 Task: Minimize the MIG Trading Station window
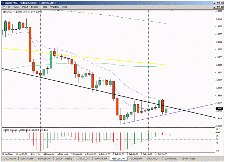(x=215, y=3)
